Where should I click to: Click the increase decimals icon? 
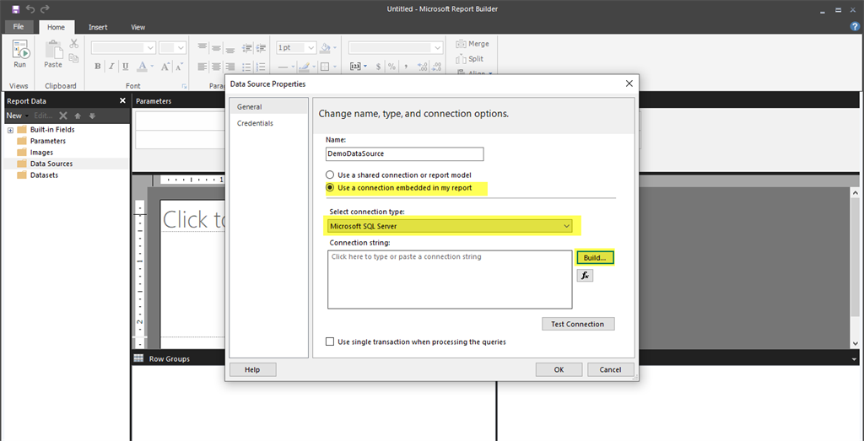pyautogui.click(x=423, y=67)
